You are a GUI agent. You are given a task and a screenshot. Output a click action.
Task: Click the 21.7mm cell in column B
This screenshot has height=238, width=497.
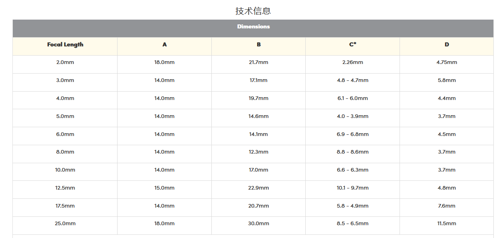point(258,62)
